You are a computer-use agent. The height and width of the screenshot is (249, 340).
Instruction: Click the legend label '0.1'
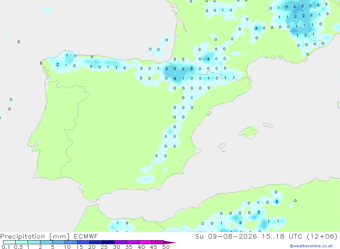(6, 247)
